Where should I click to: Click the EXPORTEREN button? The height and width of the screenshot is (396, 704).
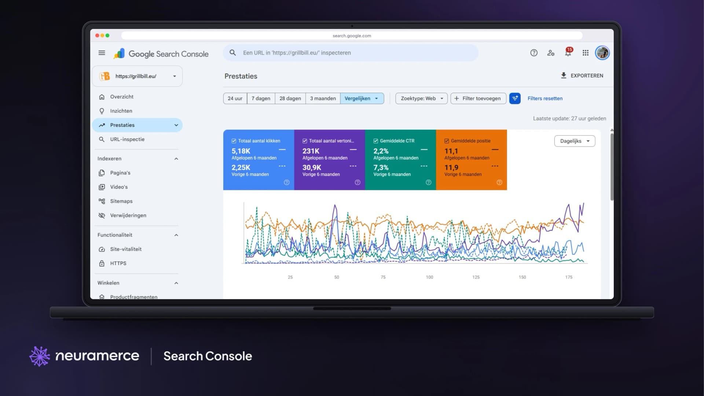[582, 76]
